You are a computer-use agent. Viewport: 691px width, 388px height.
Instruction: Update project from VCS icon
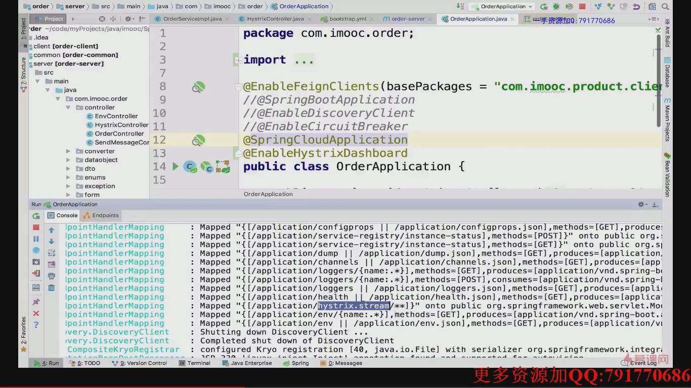coord(599,7)
